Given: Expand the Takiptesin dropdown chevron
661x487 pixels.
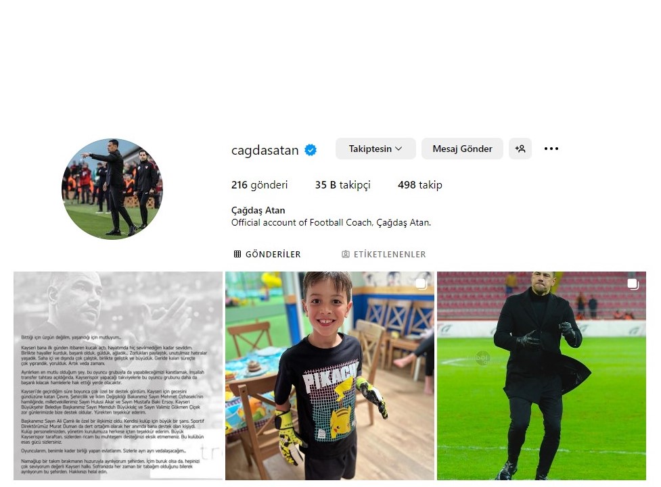Looking at the screenshot, I should coord(398,149).
